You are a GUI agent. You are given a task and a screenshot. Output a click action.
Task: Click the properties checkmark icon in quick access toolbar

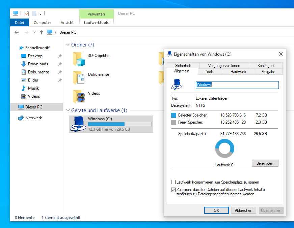coord(27,13)
